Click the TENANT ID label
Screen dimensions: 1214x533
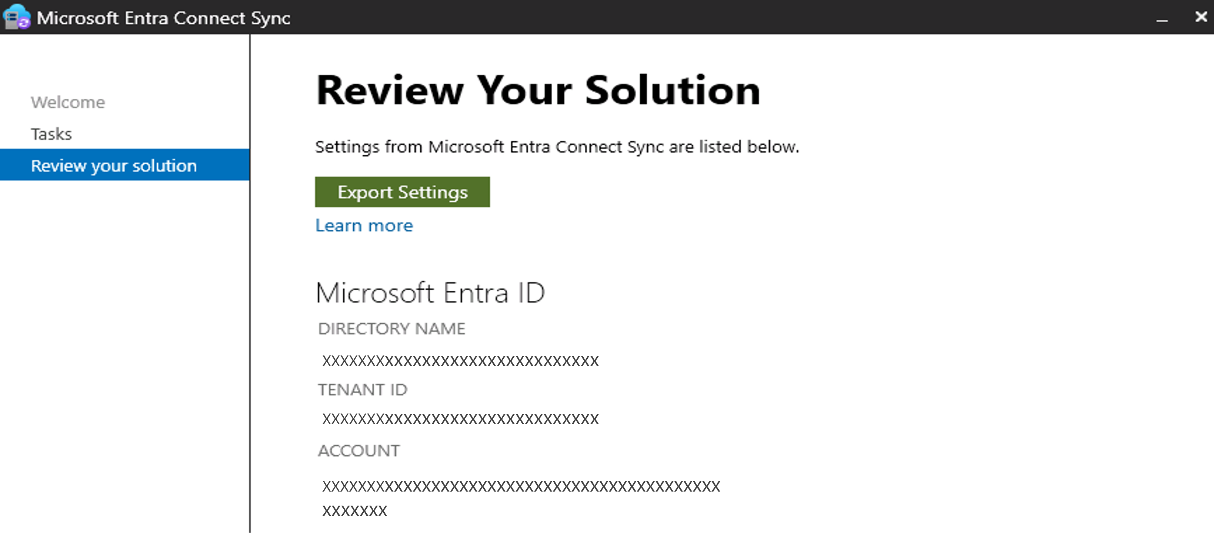tap(363, 390)
